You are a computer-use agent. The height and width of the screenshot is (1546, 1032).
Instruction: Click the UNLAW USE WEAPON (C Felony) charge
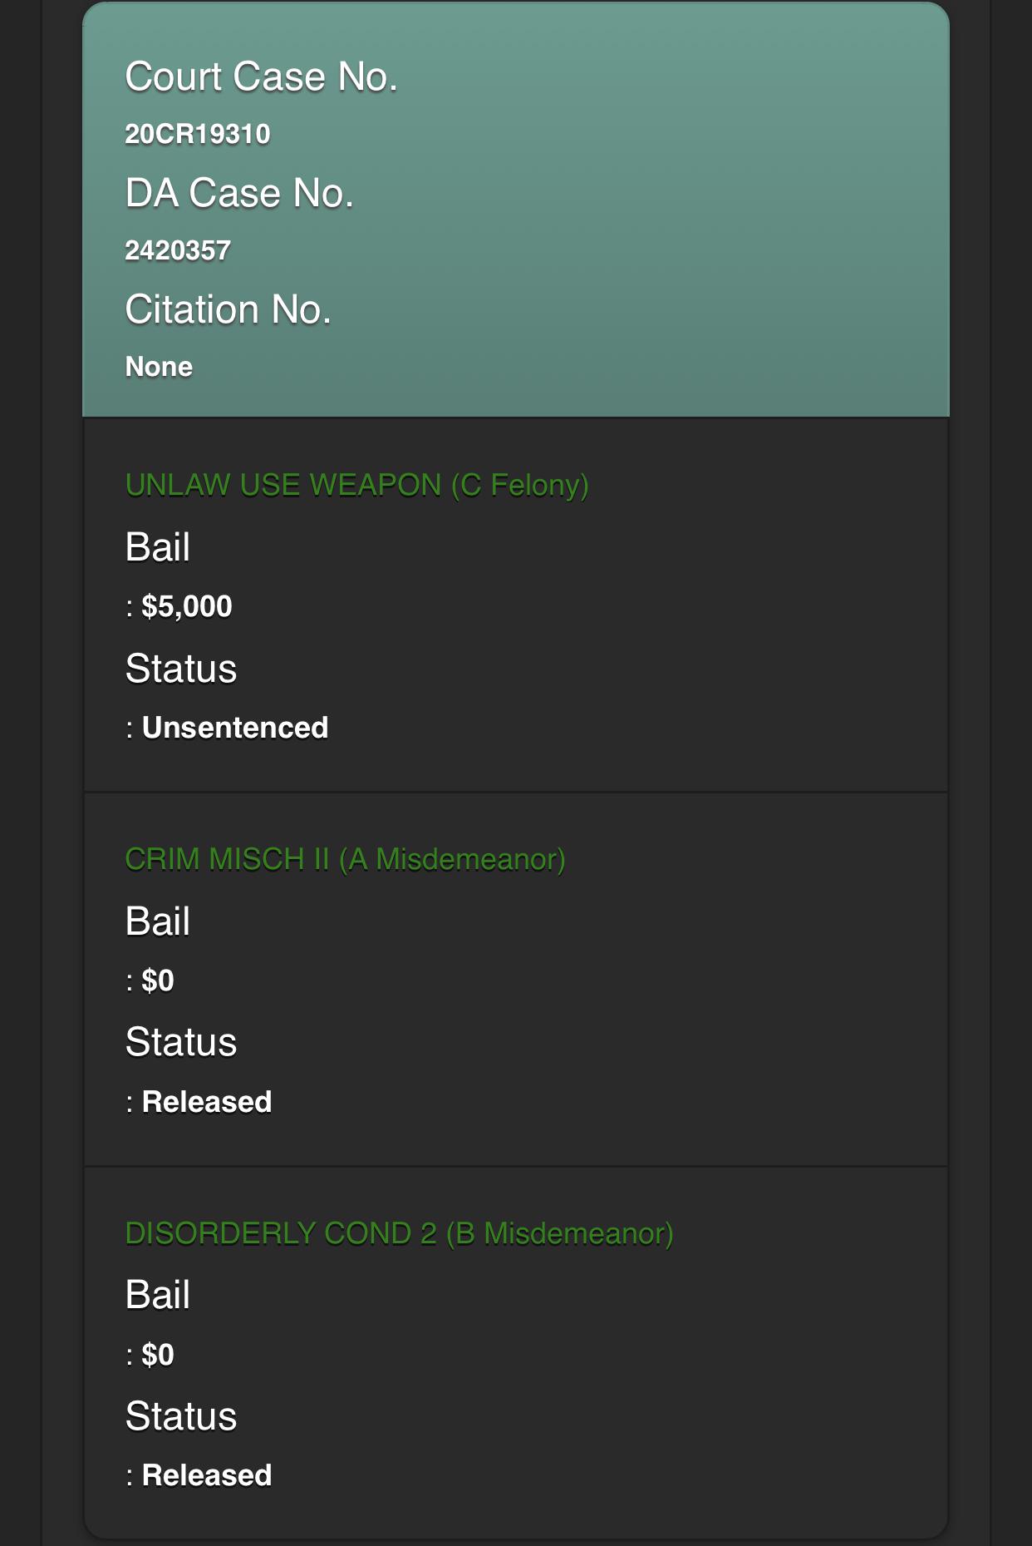click(356, 485)
